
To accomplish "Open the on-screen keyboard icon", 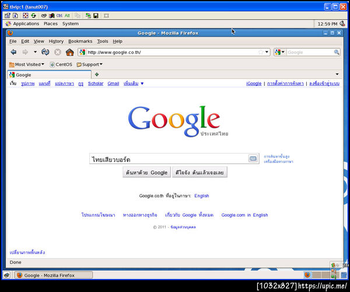I will coord(253,159).
